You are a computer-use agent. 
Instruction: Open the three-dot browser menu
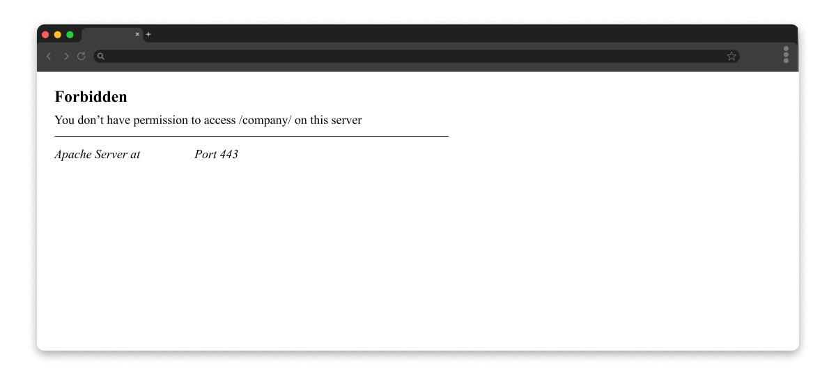[786, 54]
